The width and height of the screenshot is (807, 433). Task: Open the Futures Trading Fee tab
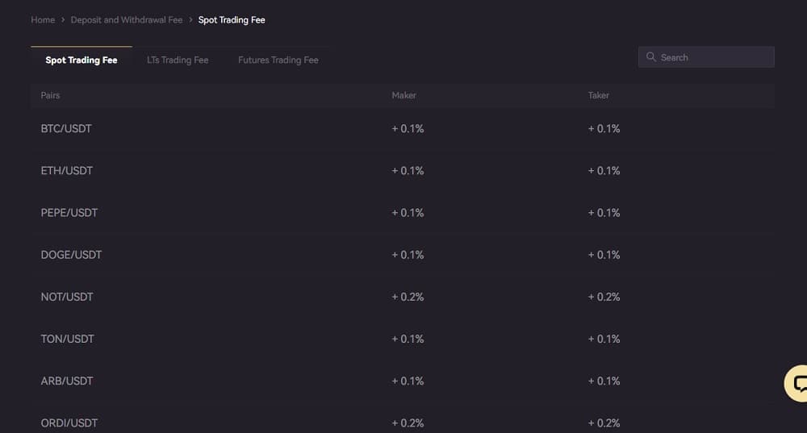(278, 60)
